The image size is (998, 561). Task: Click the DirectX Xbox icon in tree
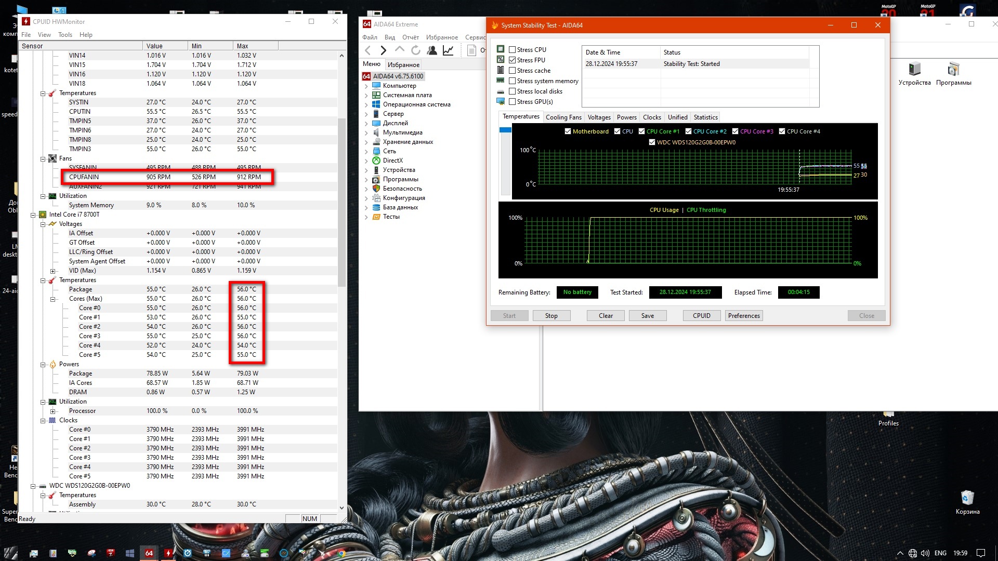[376, 161]
